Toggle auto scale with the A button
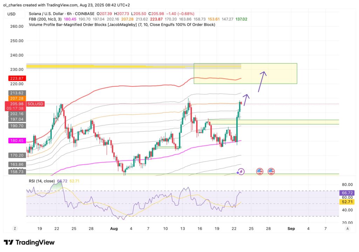Viewport: 359px width, 252px height. (x=347, y=228)
